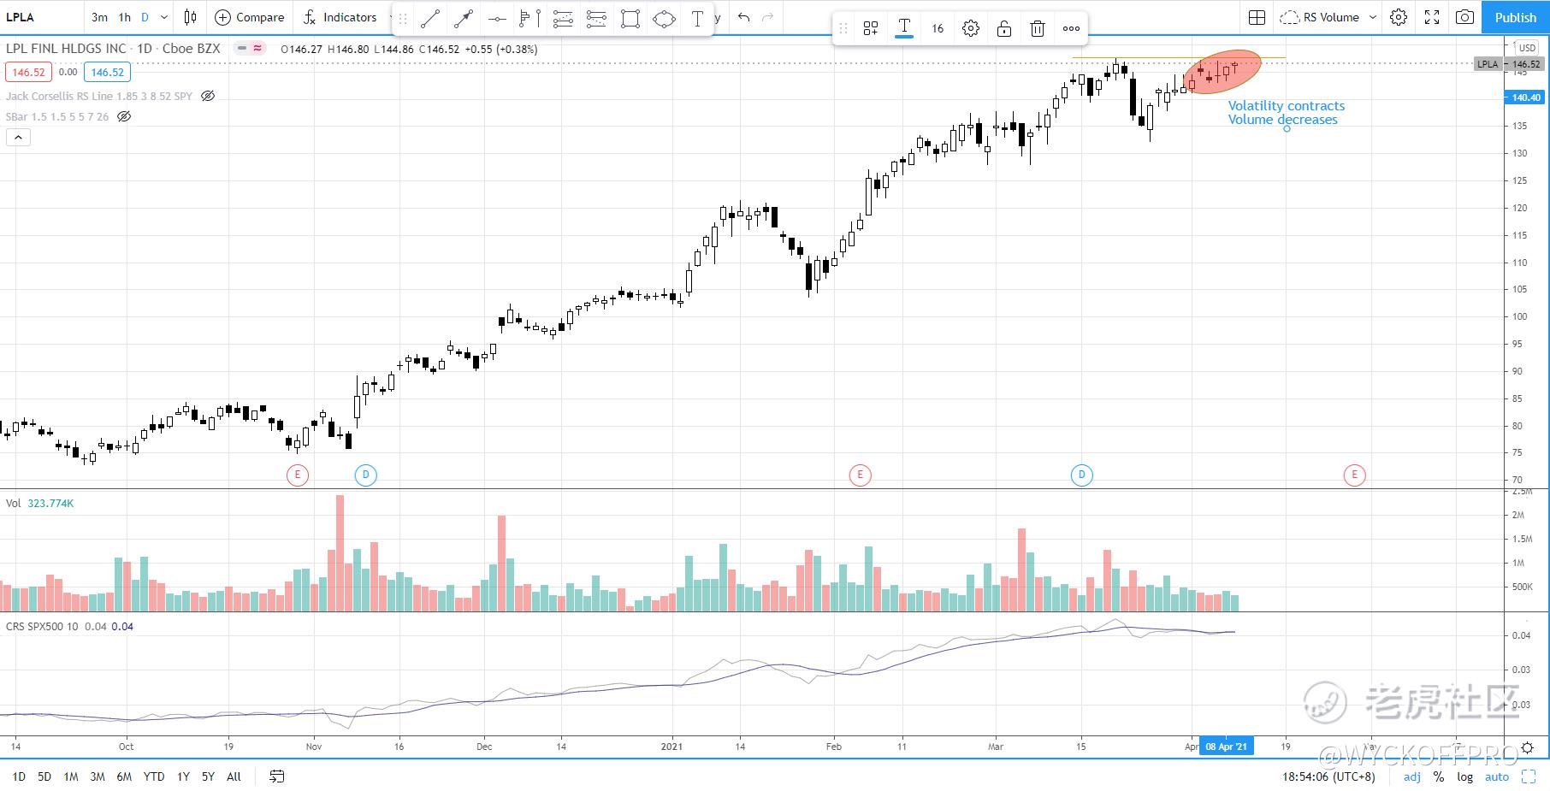Switch to the 1h timeframe
Screen dimensions: 1550x791
pos(125,17)
